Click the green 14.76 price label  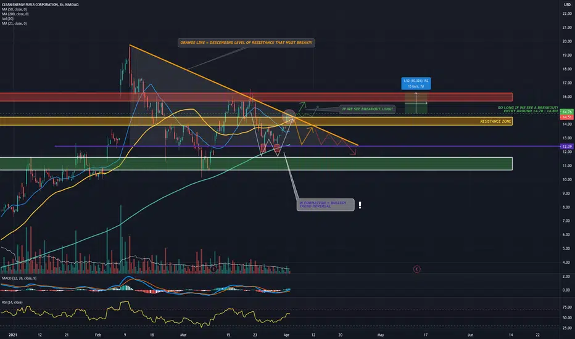[567, 112]
